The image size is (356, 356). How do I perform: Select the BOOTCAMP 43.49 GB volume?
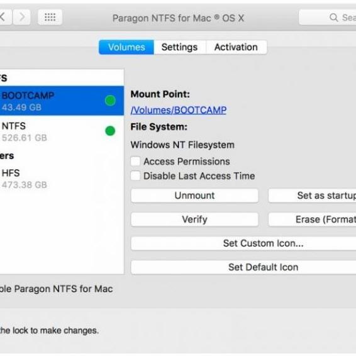click(x=62, y=101)
